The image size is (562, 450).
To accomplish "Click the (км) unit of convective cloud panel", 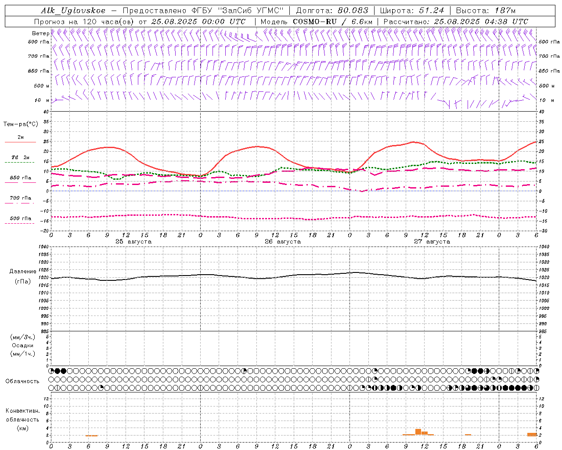I will [22, 428].
